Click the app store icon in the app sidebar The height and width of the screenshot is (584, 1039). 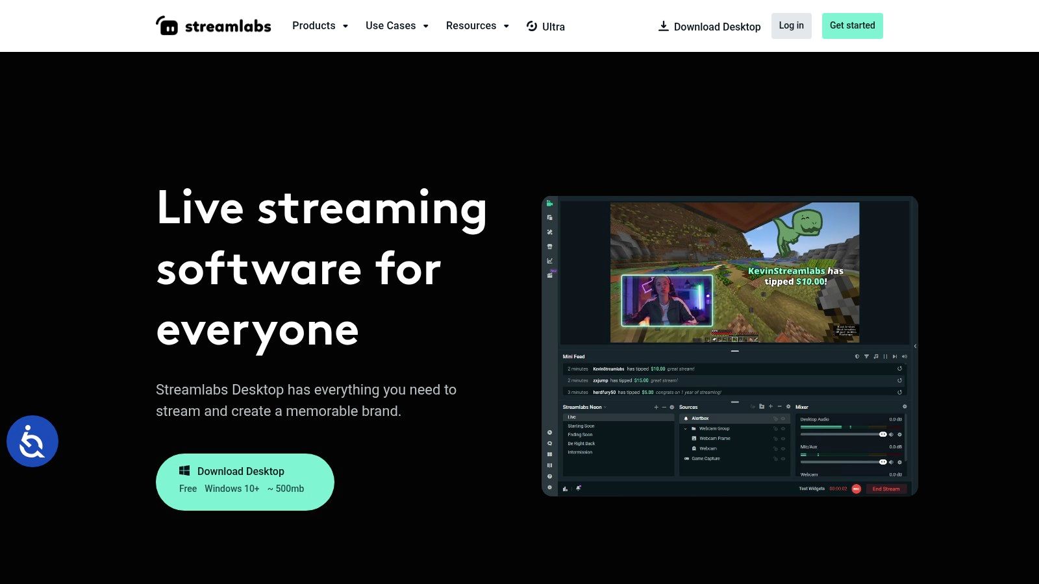click(549, 247)
